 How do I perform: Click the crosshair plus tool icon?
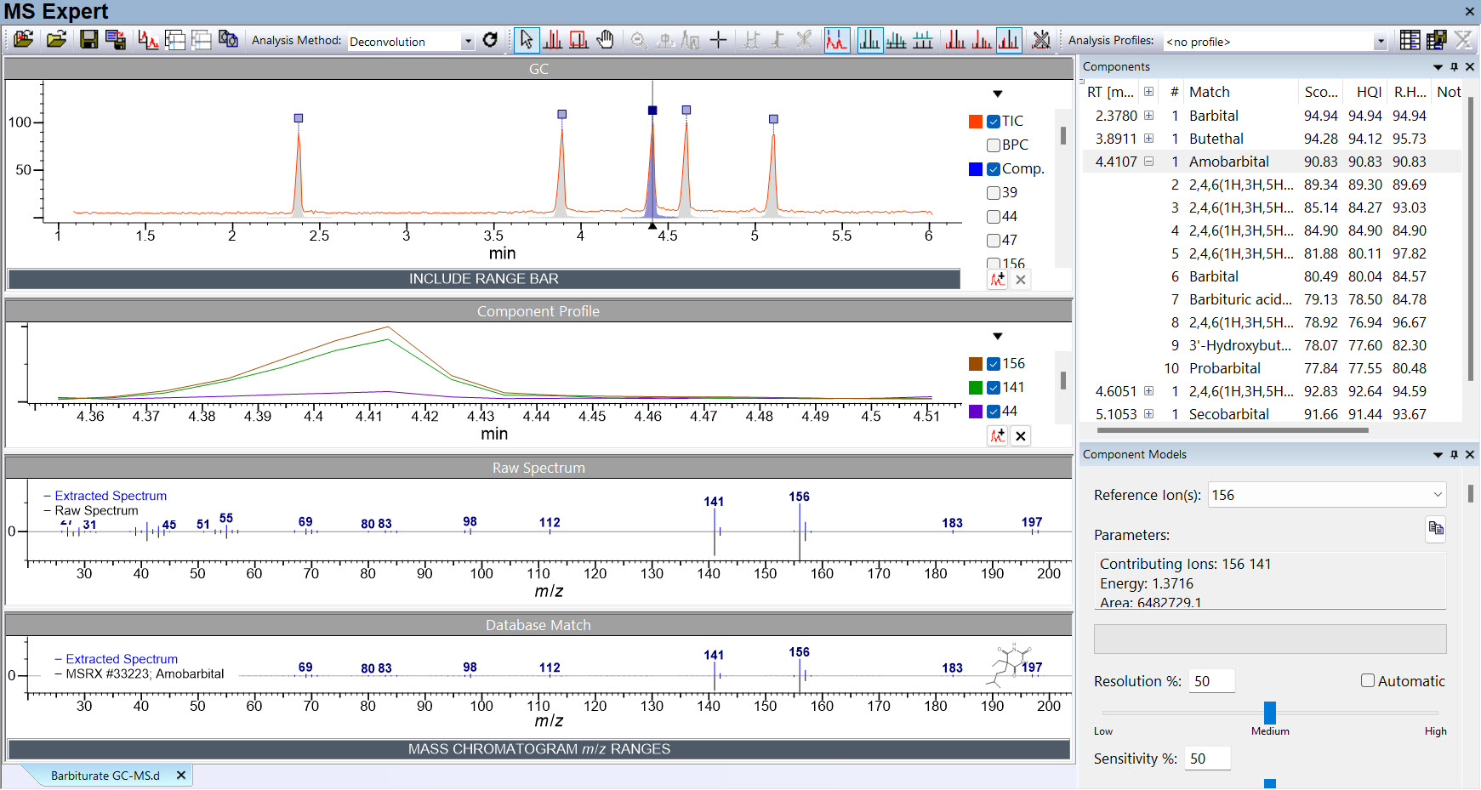[718, 40]
